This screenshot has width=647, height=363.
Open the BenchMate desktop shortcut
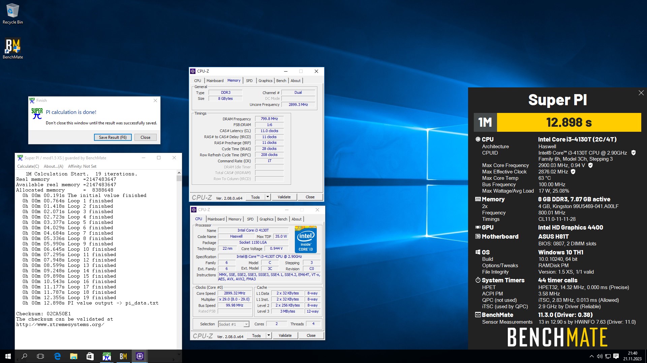click(x=13, y=49)
